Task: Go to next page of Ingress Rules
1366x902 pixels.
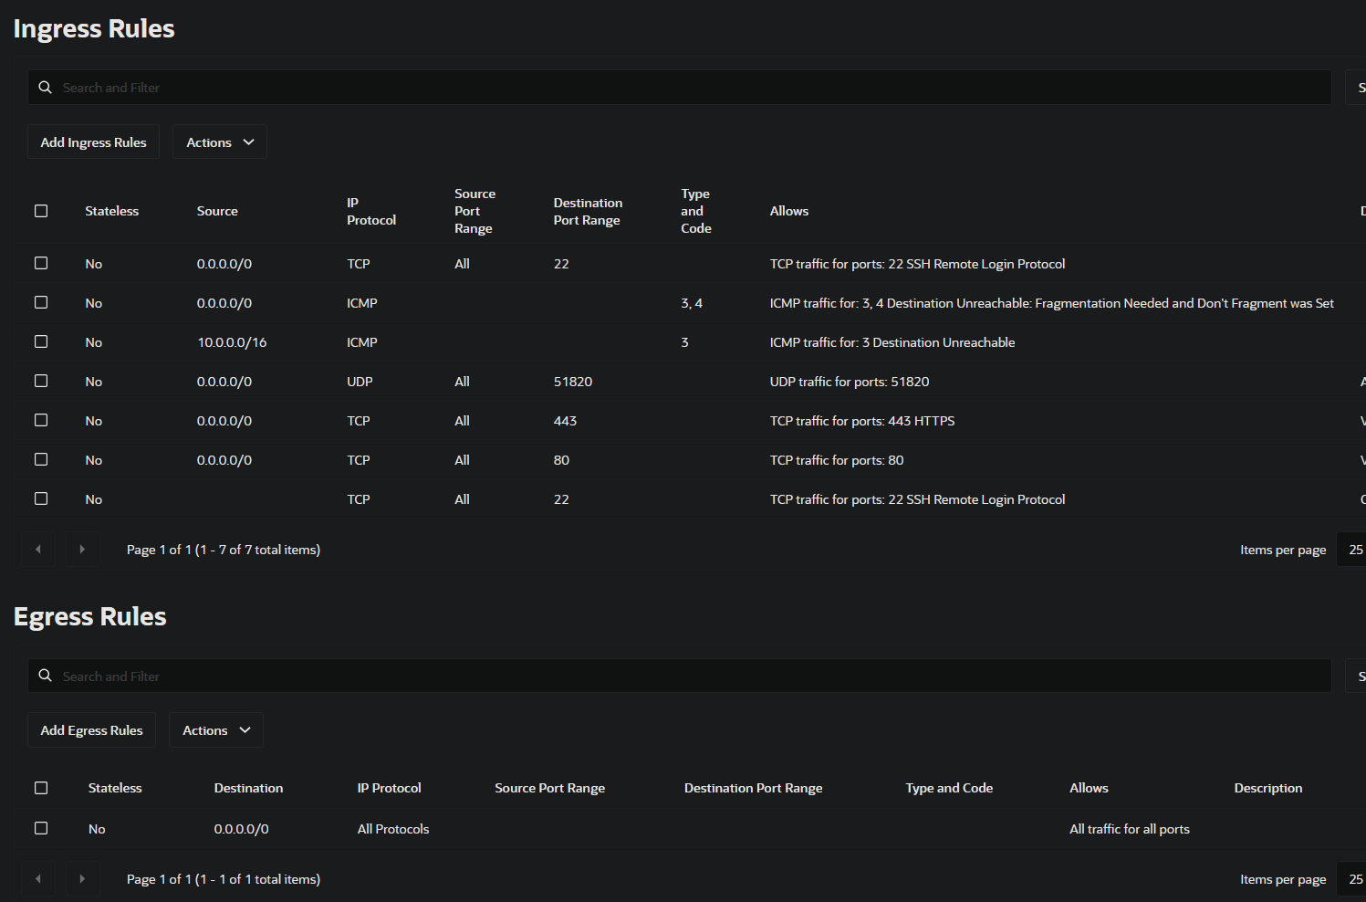Action: click(x=82, y=549)
